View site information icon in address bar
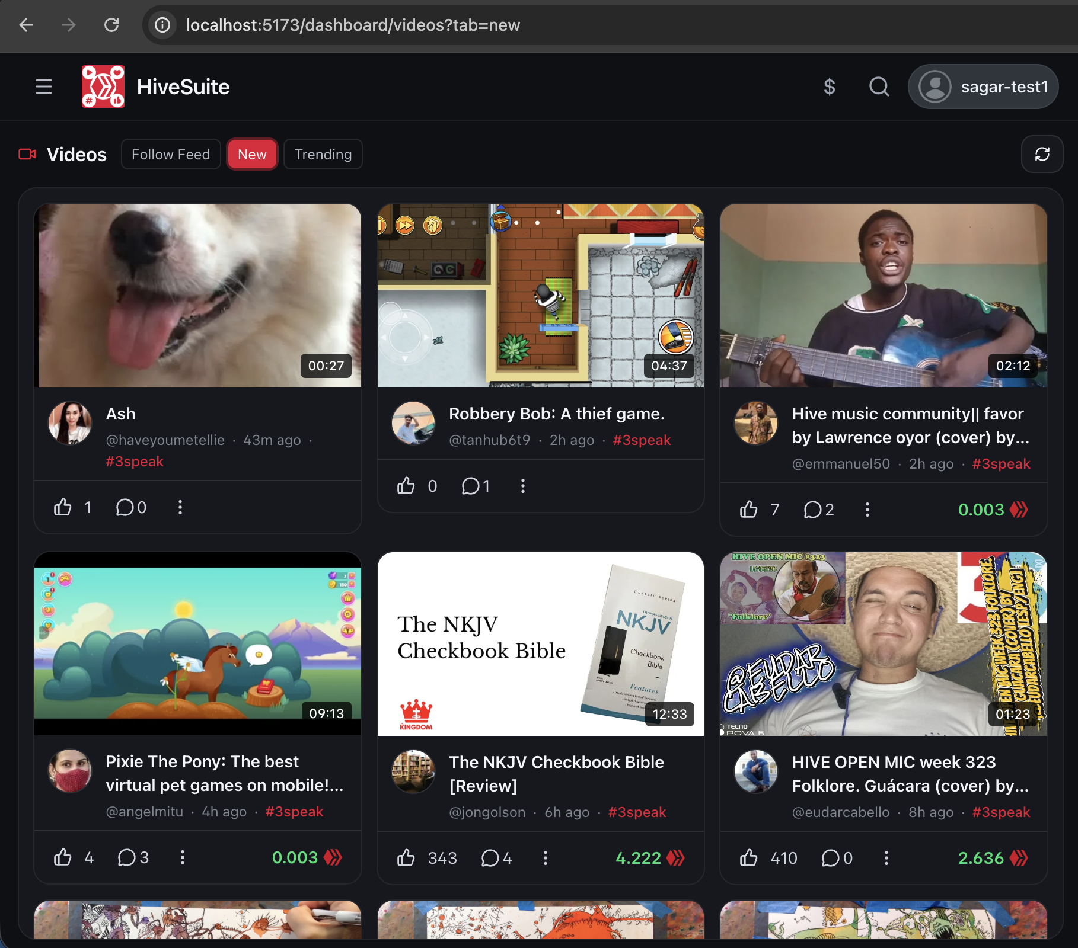Screen dimensions: 1078x948 click(x=162, y=25)
